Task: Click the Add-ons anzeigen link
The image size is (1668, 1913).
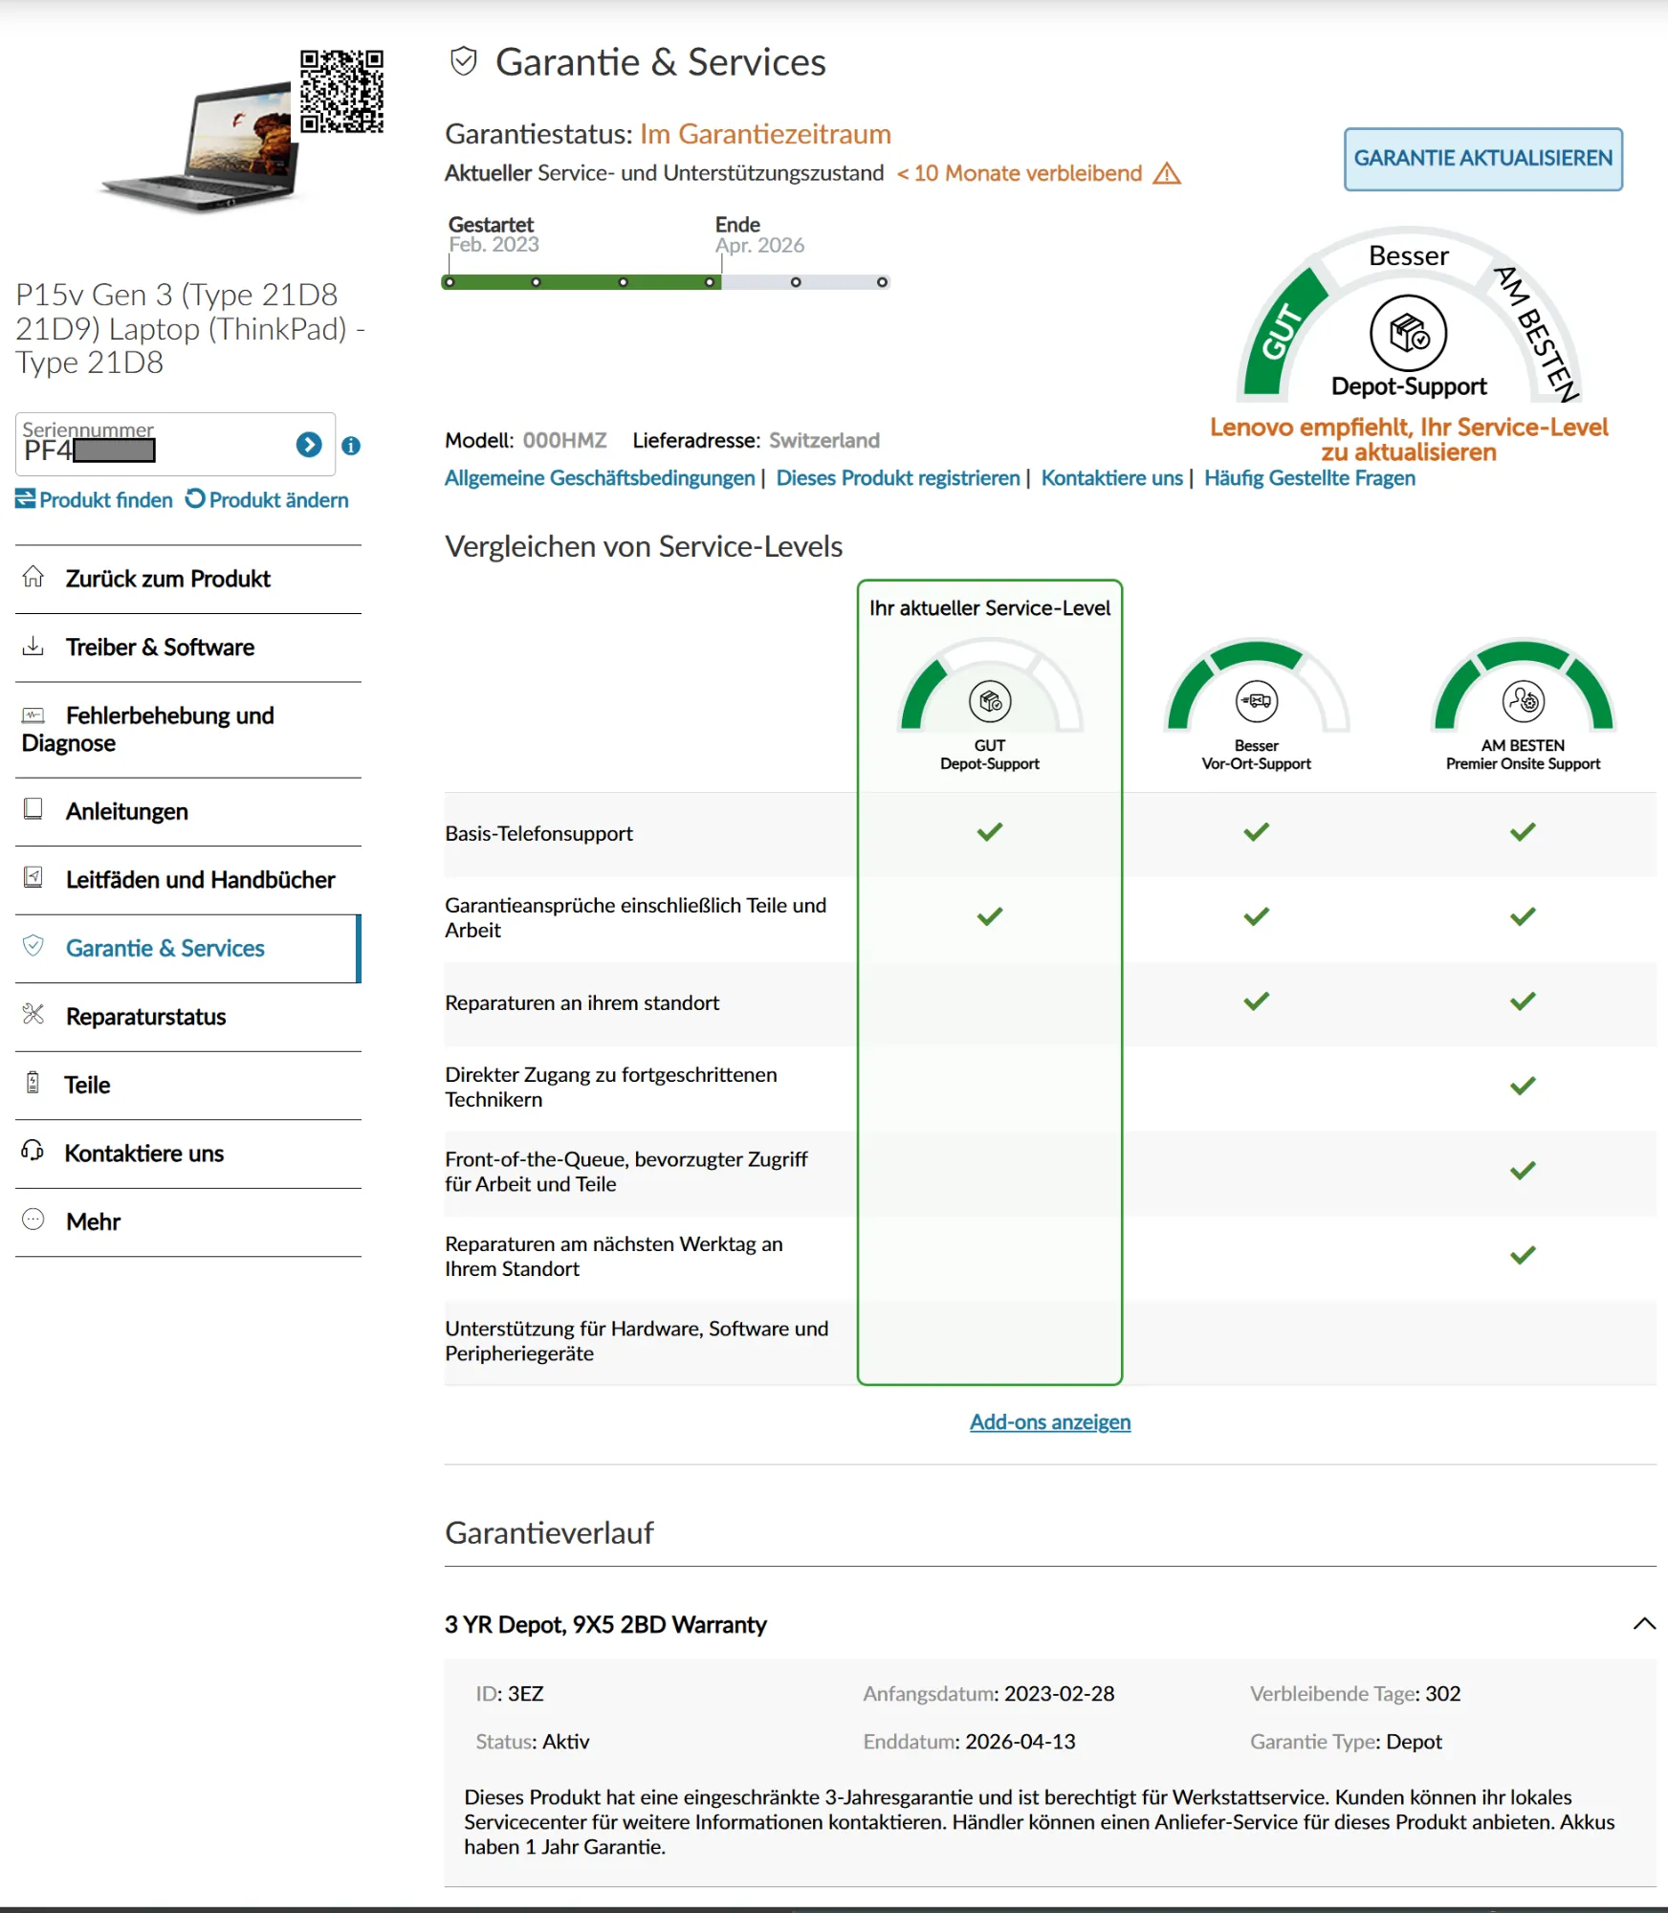Action: pyautogui.click(x=1050, y=1422)
